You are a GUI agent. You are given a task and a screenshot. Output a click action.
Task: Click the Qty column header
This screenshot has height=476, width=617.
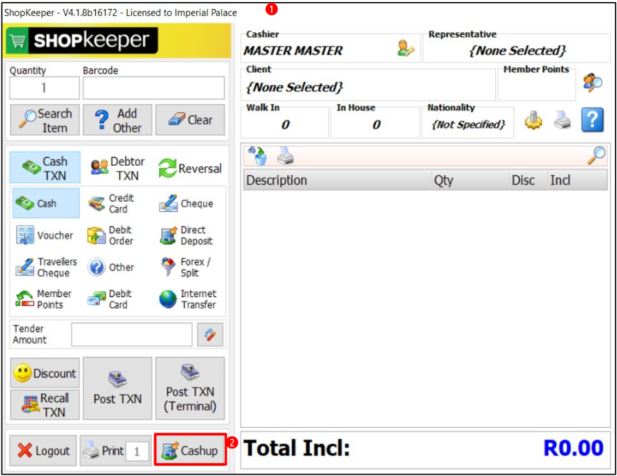point(470,180)
